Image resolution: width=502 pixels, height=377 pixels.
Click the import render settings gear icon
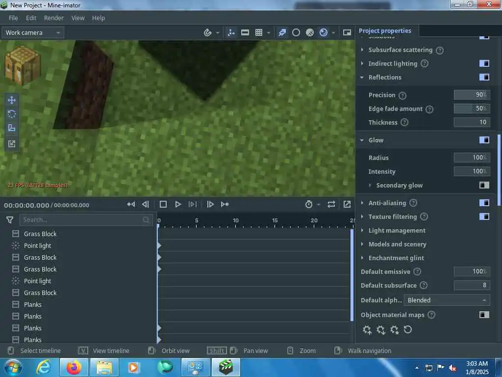point(367,329)
